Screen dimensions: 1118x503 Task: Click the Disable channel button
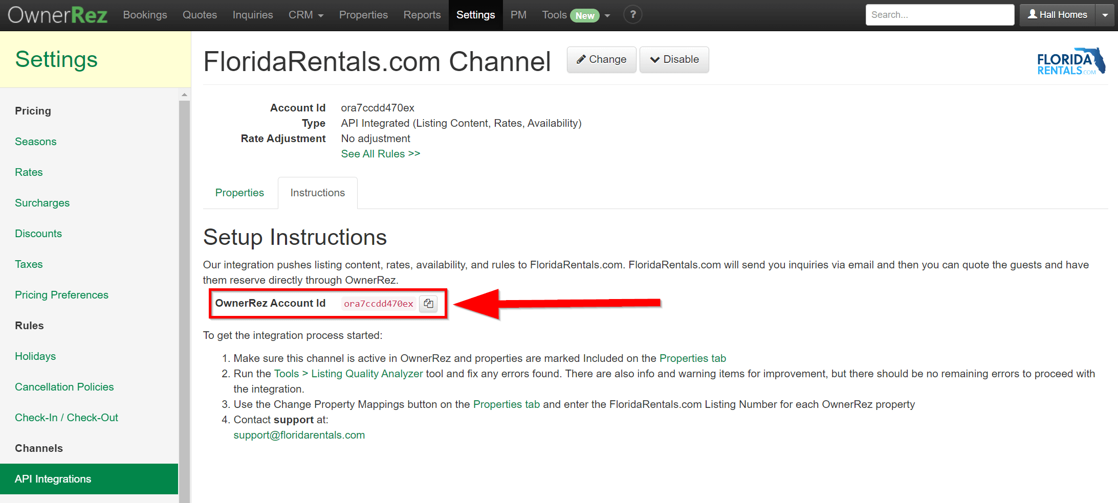(x=674, y=59)
